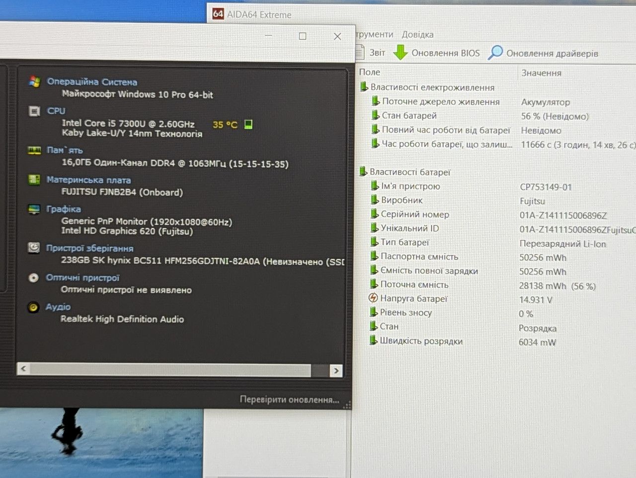Click the horizontal scrollbar right arrow
This screenshot has width=636, height=478.
click(x=336, y=370)
